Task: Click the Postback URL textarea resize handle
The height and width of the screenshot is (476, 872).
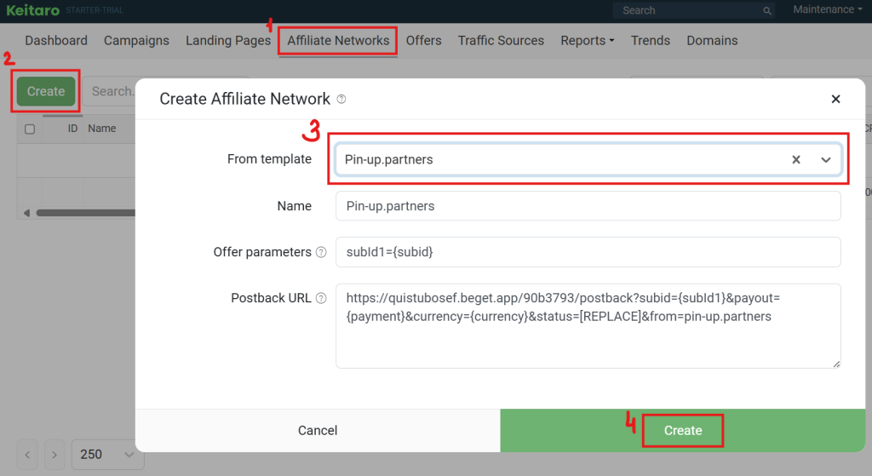Action: [x=836, y=364]
